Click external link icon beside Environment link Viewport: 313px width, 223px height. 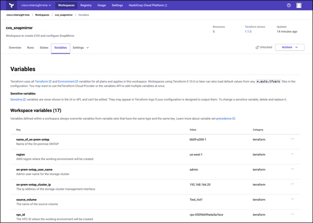click(x=77, y=81)
